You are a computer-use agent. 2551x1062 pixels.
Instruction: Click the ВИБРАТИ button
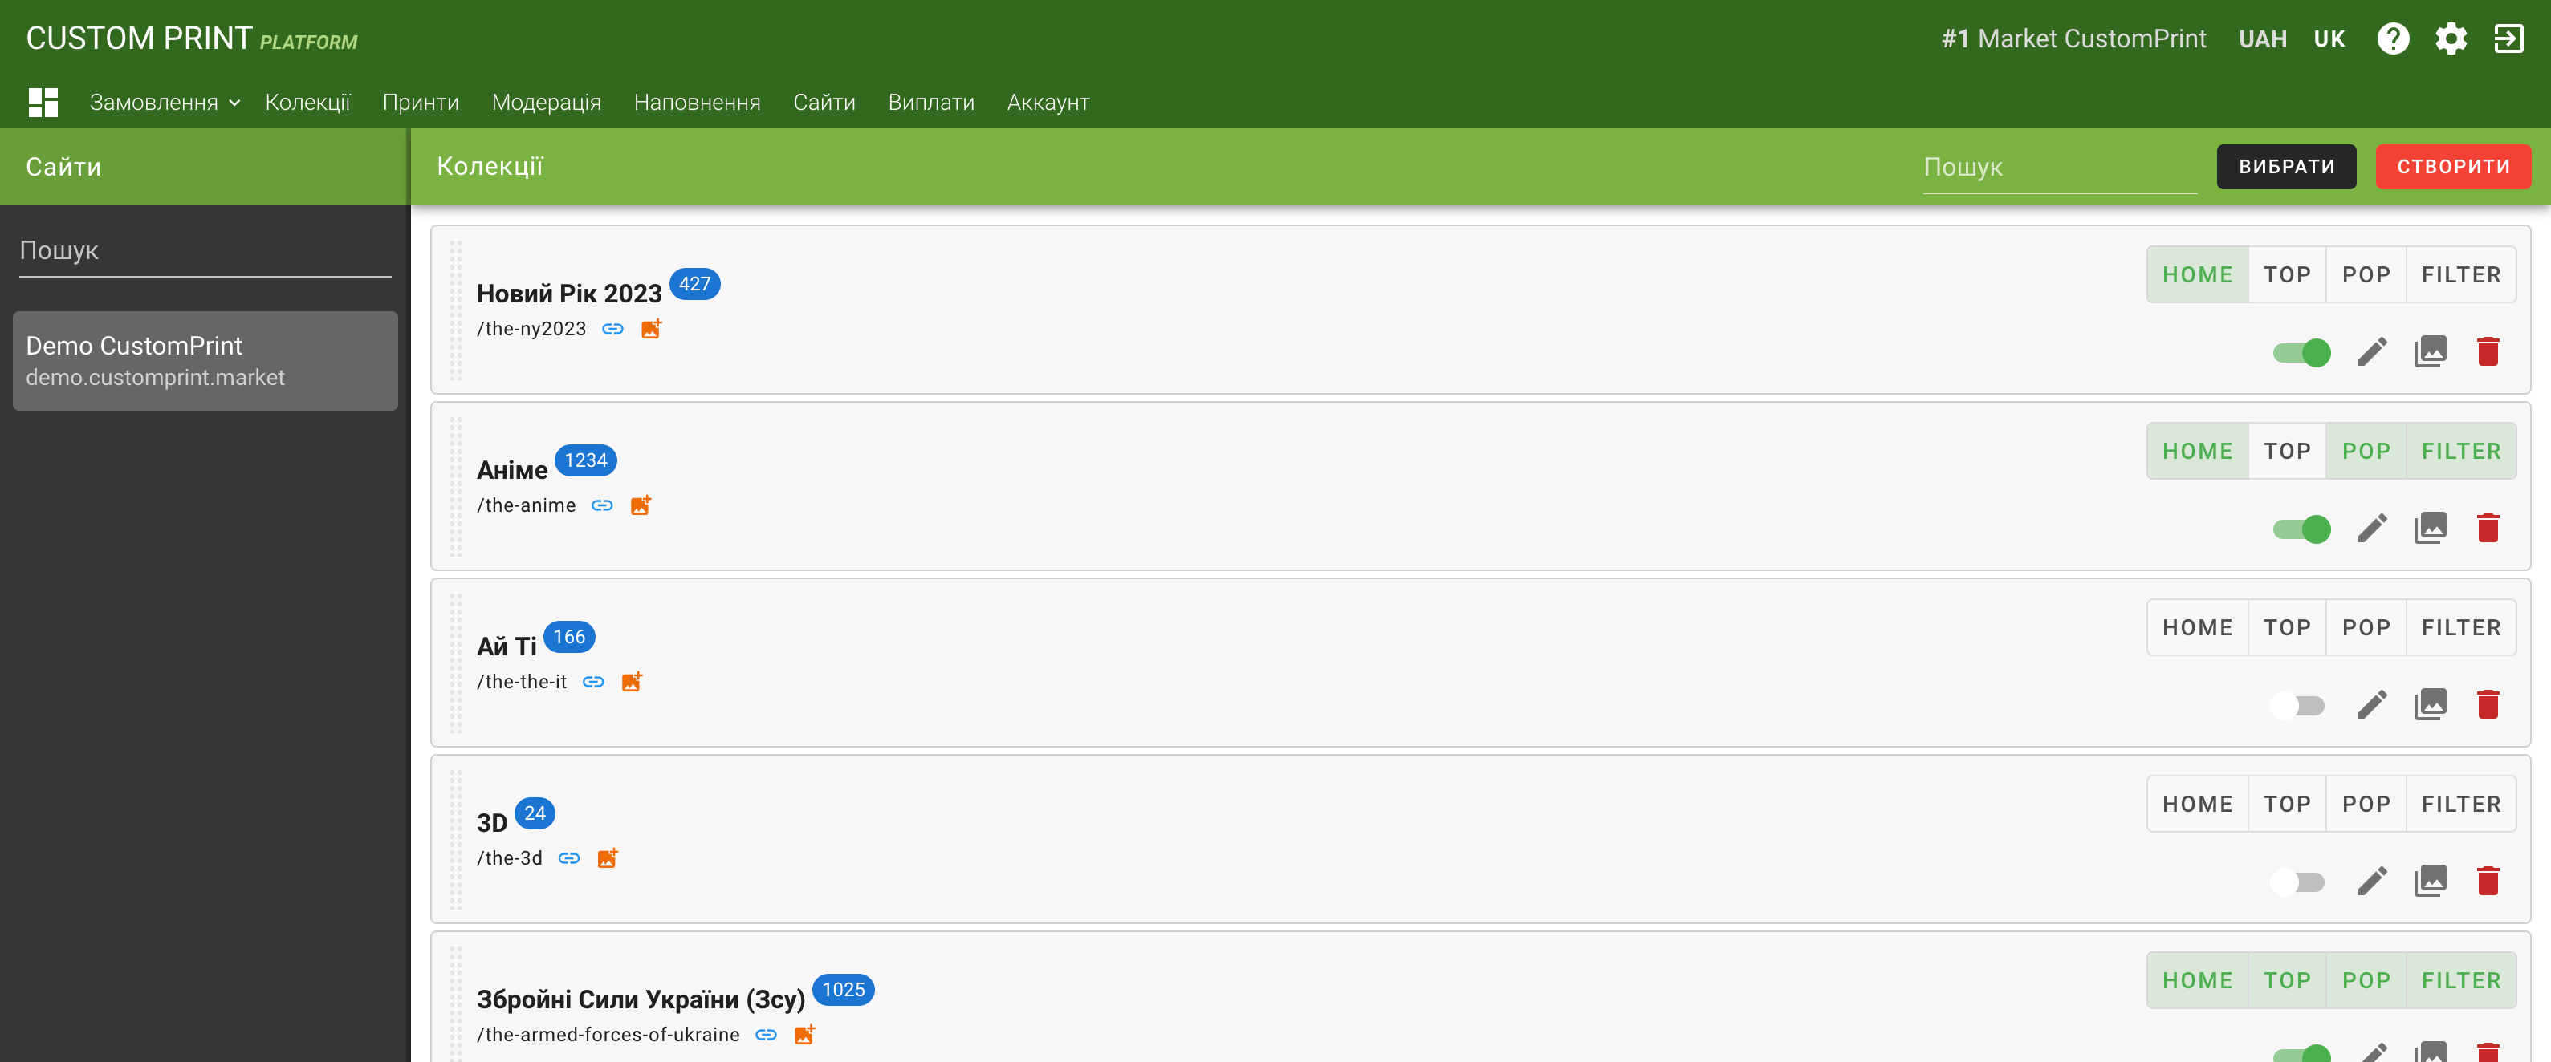[2285, 166]
